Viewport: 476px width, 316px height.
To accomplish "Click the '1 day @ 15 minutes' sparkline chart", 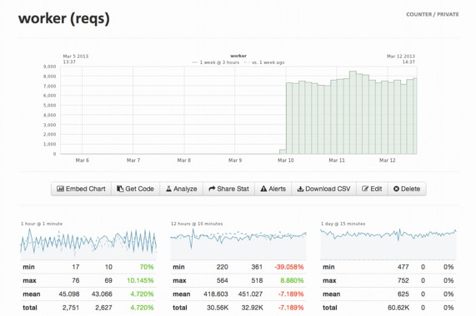I will point(388,244).
